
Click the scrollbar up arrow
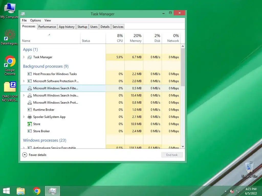(x=183, y=46)
